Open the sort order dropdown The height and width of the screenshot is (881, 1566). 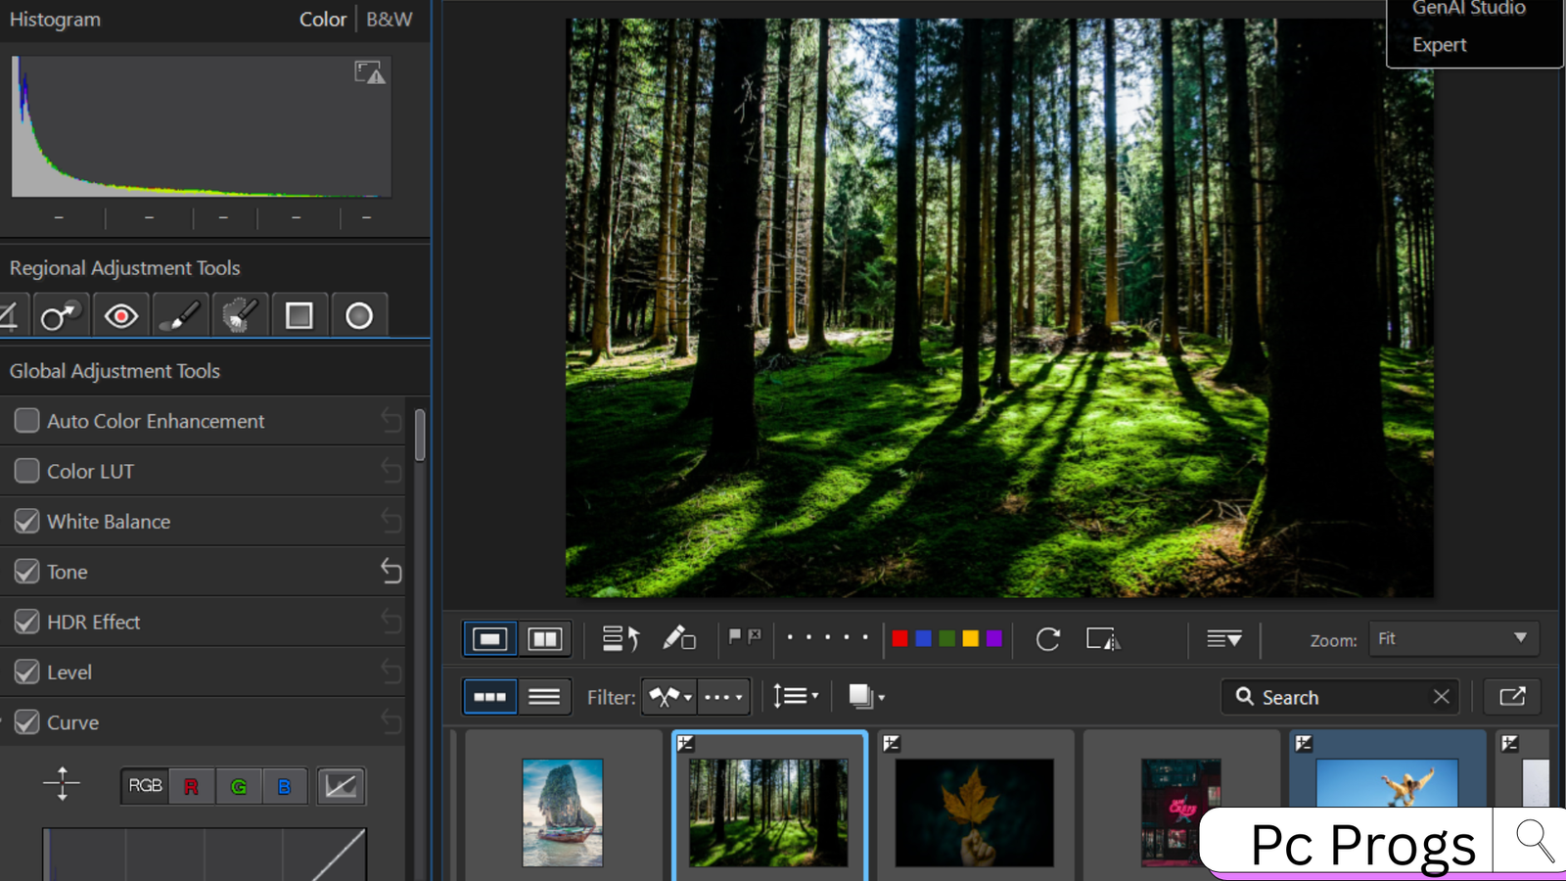coord(796,697)
